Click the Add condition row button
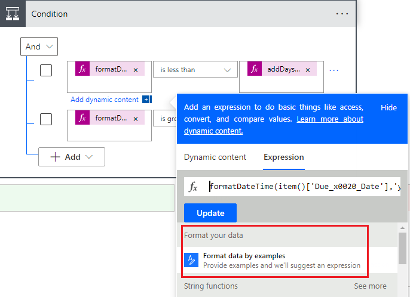The image size is (410, 297). (72, 157)
